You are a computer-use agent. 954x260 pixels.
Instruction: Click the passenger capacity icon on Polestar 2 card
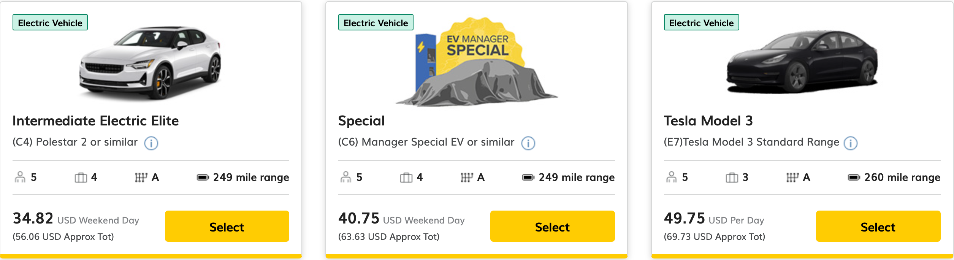coord(20,177)
